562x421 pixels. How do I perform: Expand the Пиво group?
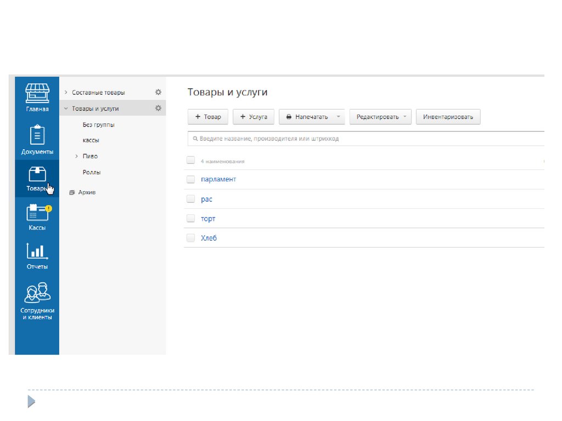pos(76,156)
